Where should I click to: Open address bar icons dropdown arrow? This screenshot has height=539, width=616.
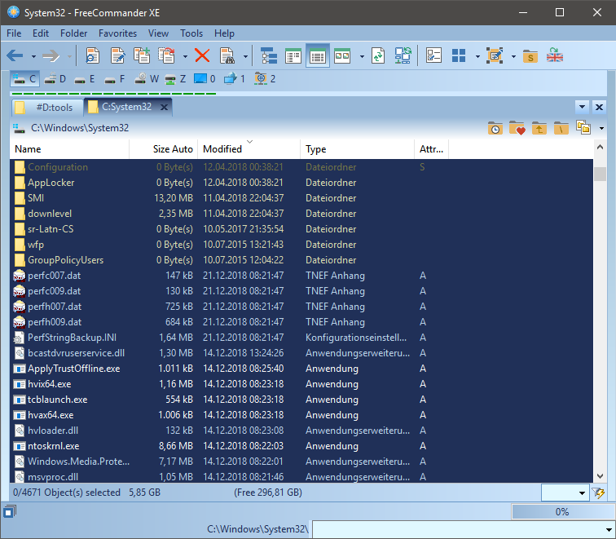click(x=601, y=128)
